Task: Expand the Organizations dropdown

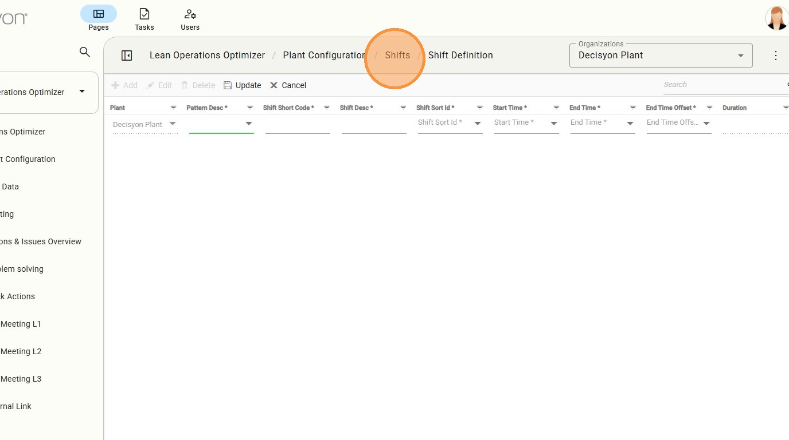Action: [x=740, y=56]
